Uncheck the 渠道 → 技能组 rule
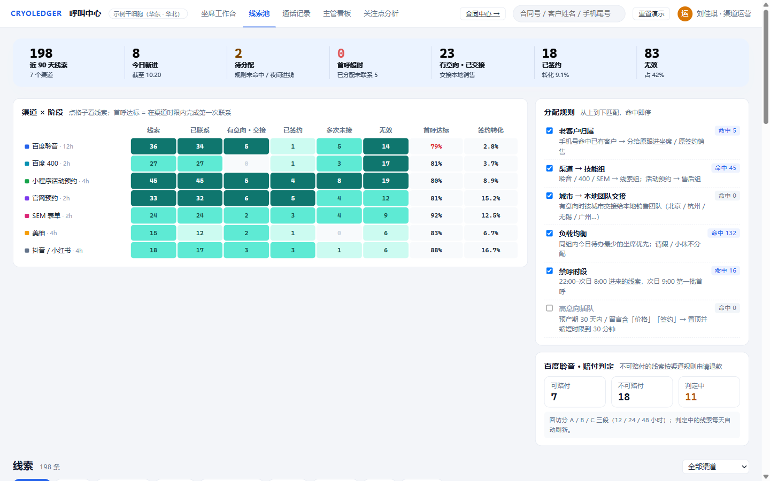This screenshot has height=481, width=770. pyautogui.click(x=549, y=168)
